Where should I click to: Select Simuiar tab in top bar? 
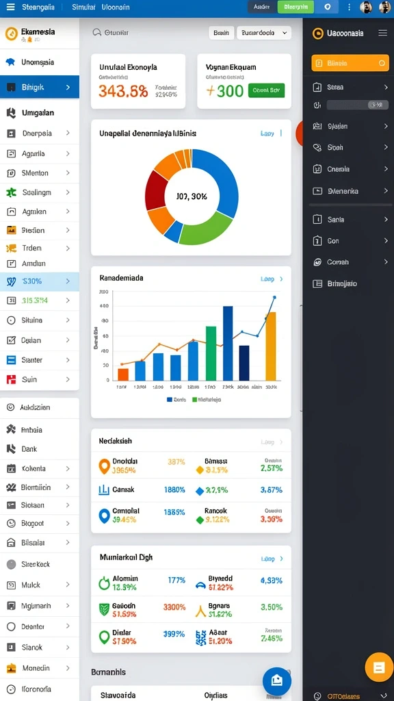pos(83,7)
